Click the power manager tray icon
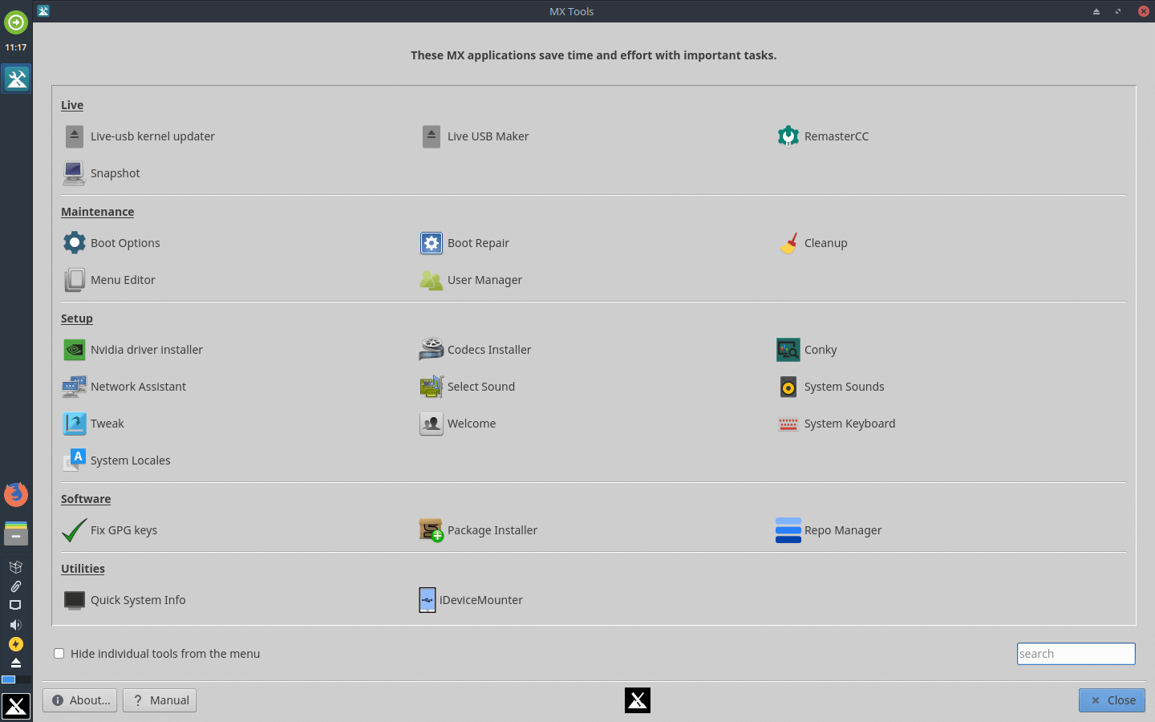Screen dimensions: 1155x722 click(16, 644)
